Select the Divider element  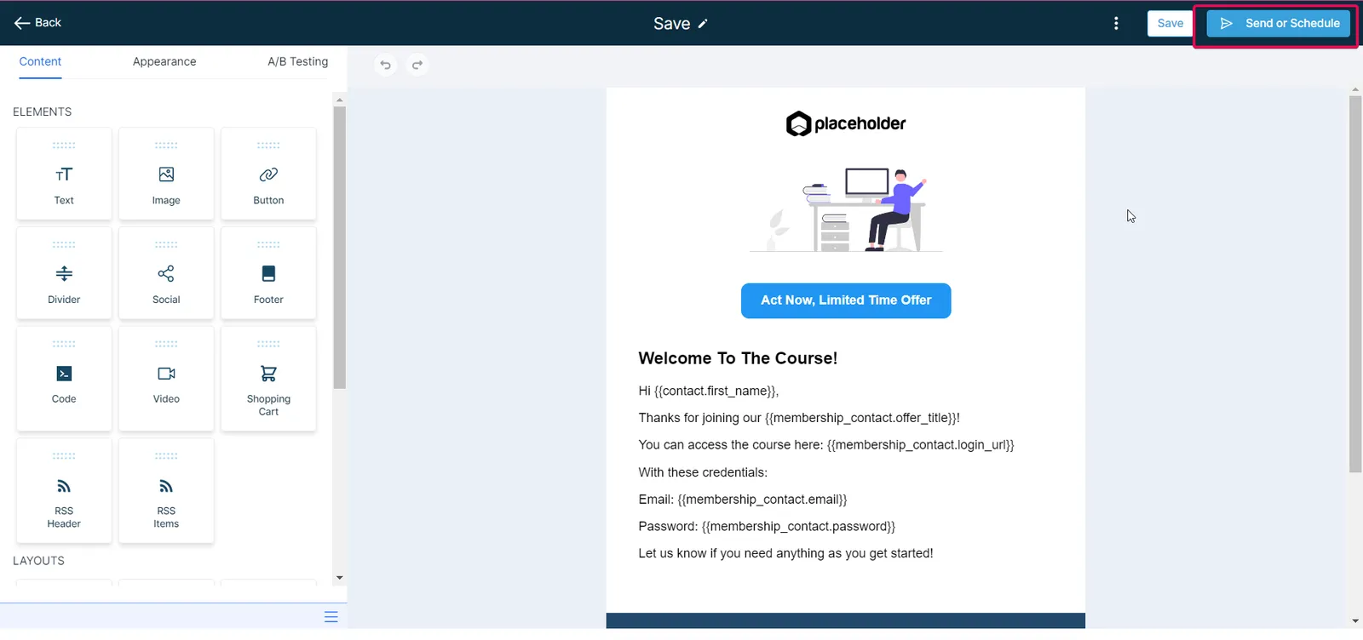[x=64, y=273]
